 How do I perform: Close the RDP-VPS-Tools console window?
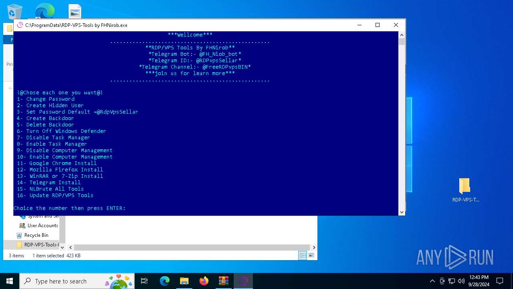[396, 25]
